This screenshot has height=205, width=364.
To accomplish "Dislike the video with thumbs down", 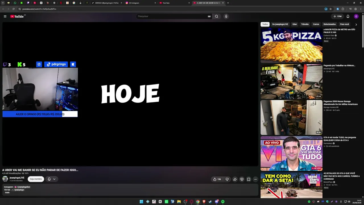I will pyautogui.click(x=227, y=179).
